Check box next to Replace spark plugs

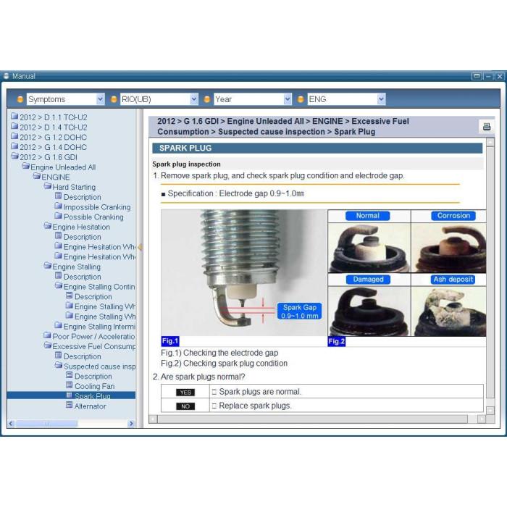pos(214,406)
